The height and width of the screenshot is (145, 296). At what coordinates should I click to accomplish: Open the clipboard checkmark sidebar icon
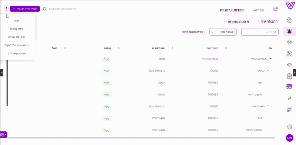[289, 76]
